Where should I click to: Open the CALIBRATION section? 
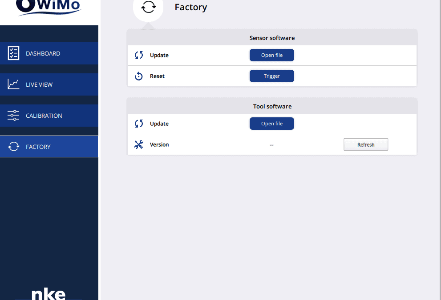click(x=49, y=116)
